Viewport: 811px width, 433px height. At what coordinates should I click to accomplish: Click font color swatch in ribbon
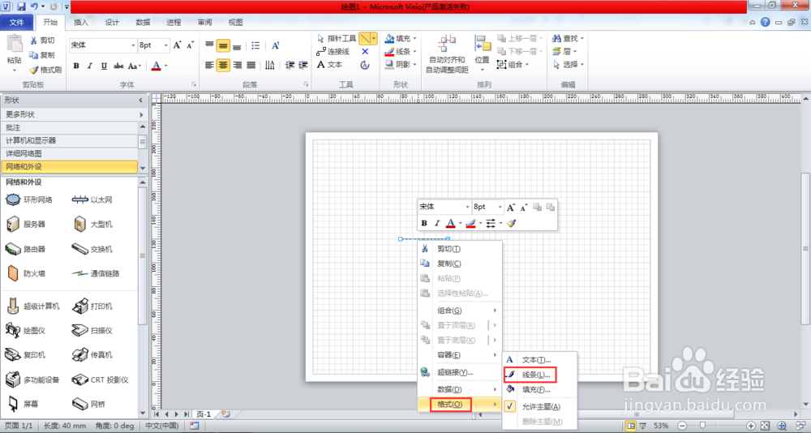pyautogui.click(x=156, y=66)
